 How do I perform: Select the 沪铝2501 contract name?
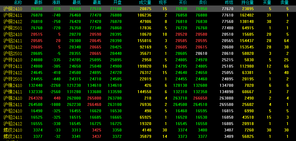(13, 54)
